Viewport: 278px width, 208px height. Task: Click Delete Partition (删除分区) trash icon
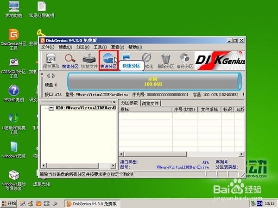[x=166, y=61]
